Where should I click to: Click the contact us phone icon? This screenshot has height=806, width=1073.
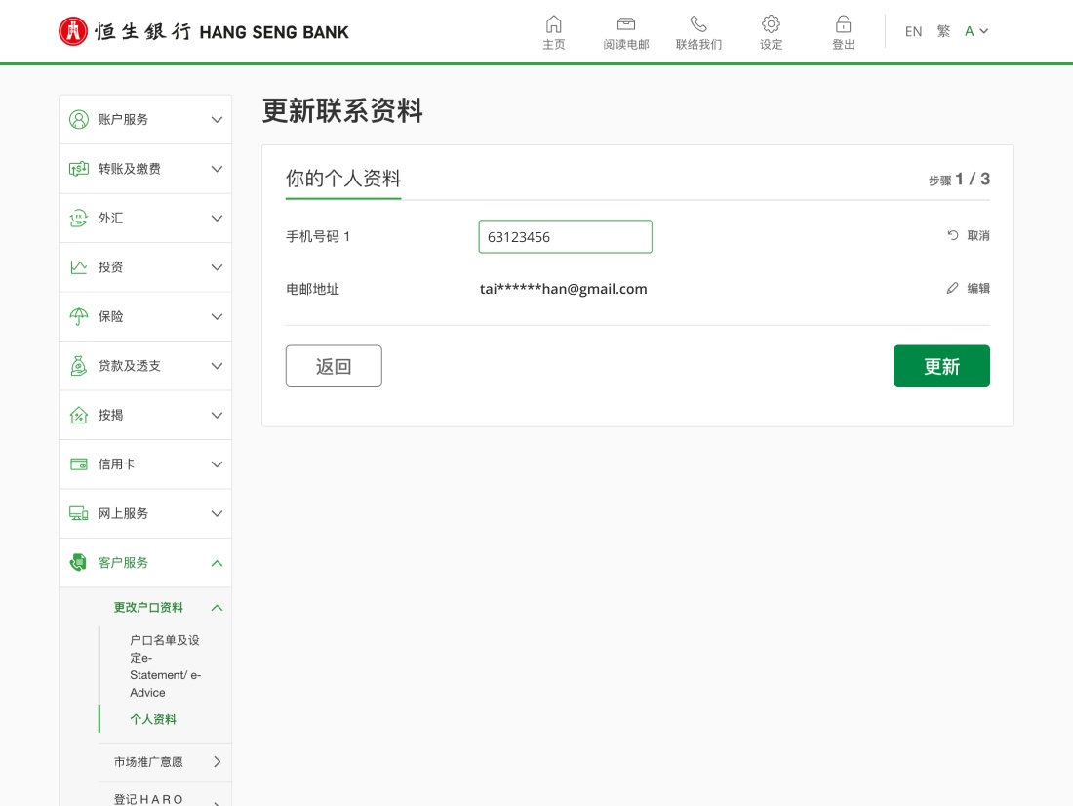(x=698, y=24)
